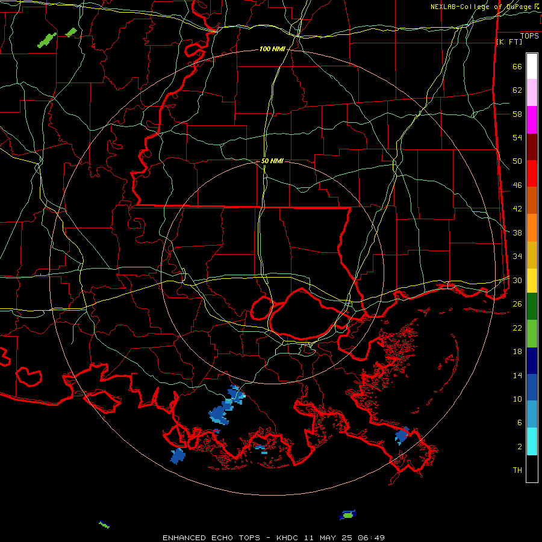542x542 pixels.
Task: Click the legend value "34"
Action: [517, 256]
